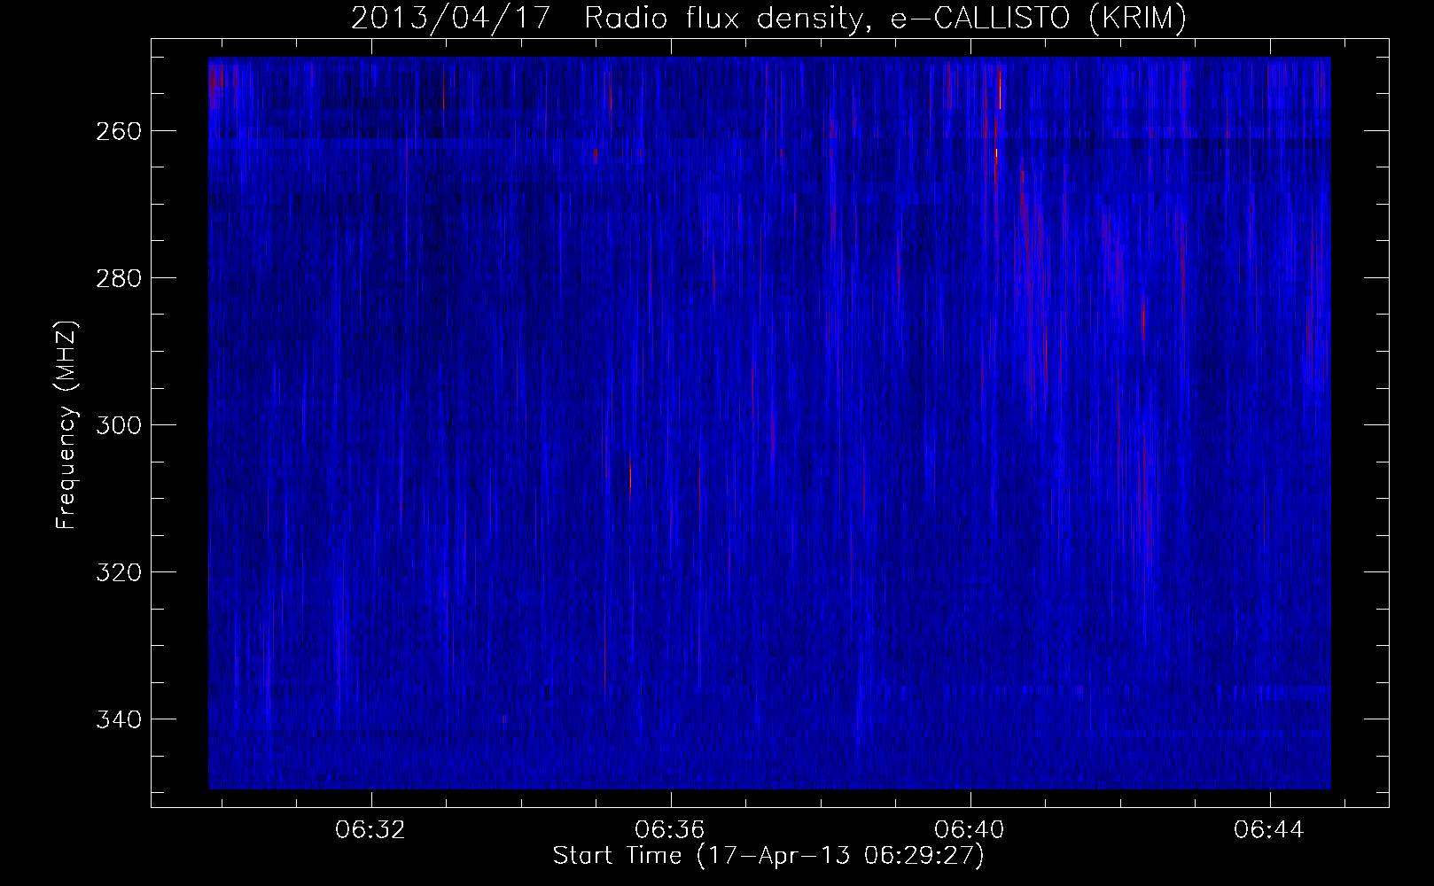
Task: Click the 06:40 time tick label
Action: click(x=970, y=830)
